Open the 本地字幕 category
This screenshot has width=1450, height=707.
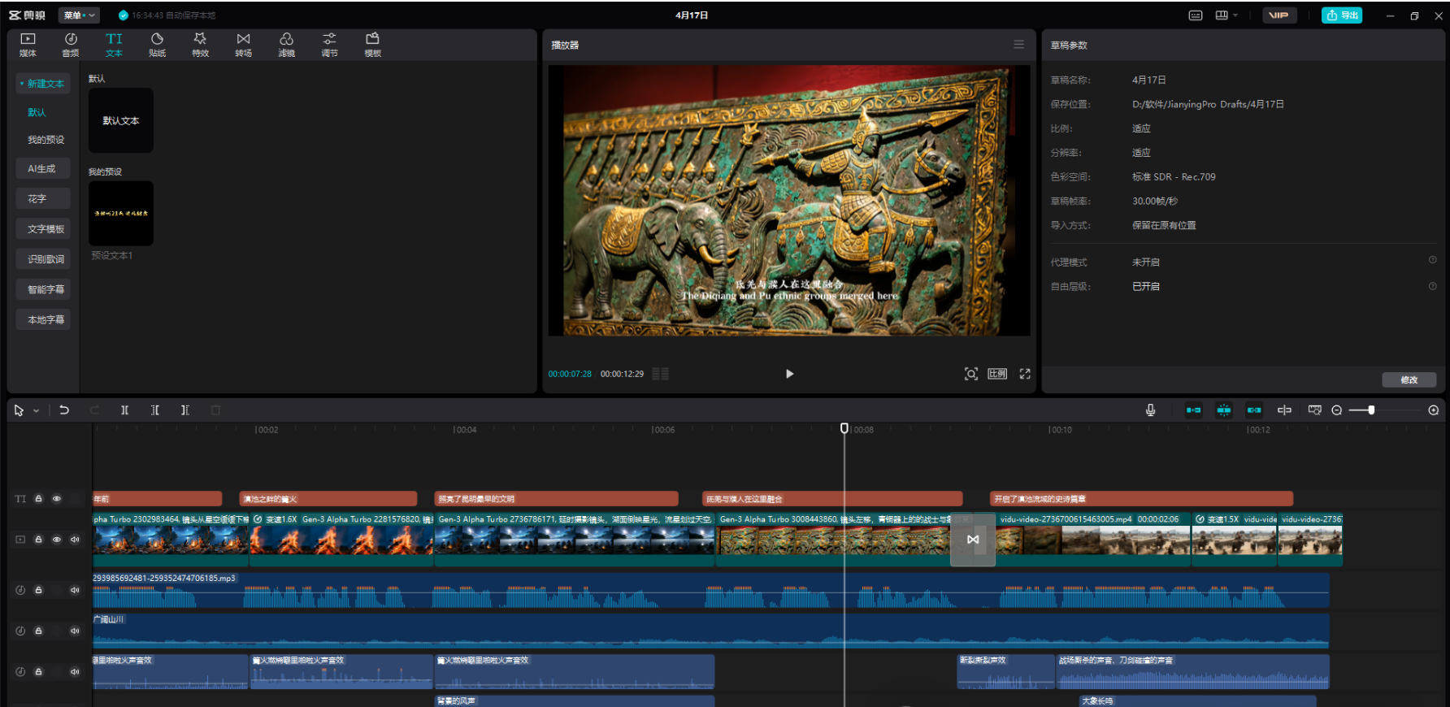[x=43, y=319]
